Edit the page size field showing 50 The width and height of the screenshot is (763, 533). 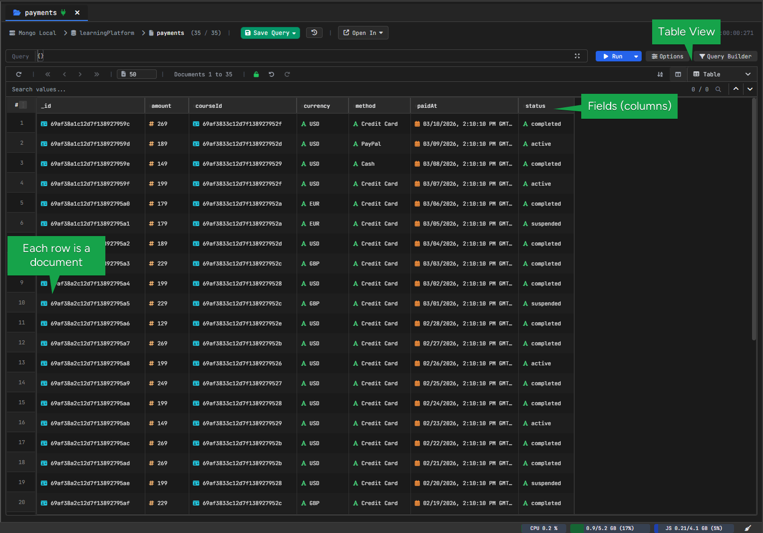[x=137, y=74]
